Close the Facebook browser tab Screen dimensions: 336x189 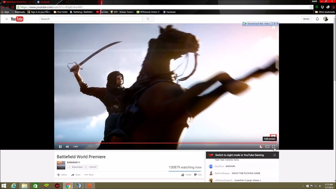[67, 2]
